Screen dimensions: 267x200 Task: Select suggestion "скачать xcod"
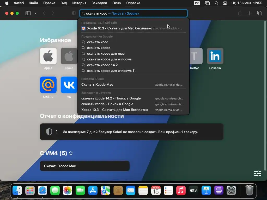(133, 42)
